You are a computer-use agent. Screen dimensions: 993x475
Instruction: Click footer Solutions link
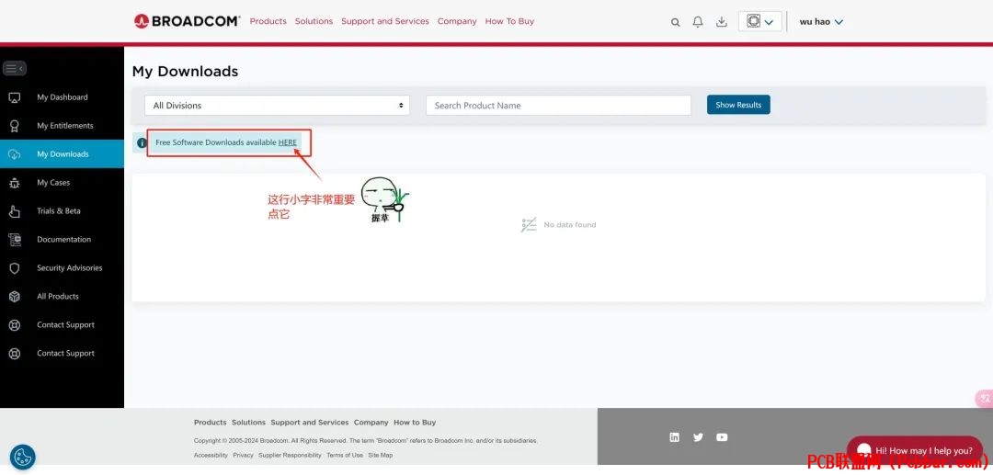pos(248,423)
